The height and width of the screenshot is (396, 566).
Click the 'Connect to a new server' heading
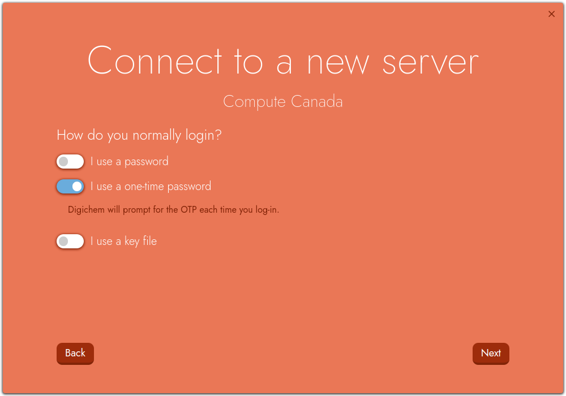283,61
